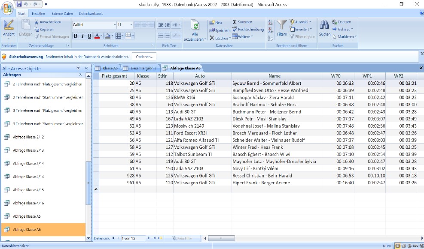424x249 pixels.
Task: Open Alle Access-Objekte navigation dropdown
Action: pyautogui.click(x=78, y=68)
